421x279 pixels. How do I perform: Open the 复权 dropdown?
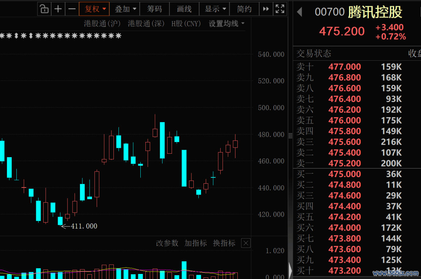94,9
